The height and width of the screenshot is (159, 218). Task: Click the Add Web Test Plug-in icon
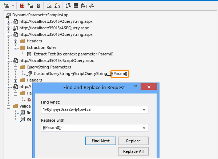[x=49, y=6]
